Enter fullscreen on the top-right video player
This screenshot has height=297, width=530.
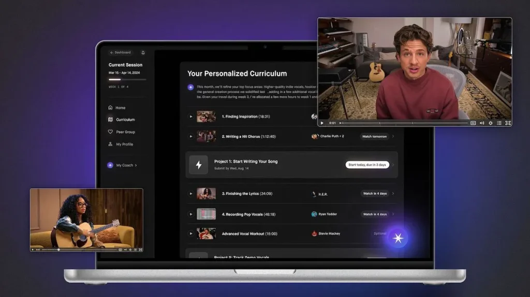(x=508, y=123)
